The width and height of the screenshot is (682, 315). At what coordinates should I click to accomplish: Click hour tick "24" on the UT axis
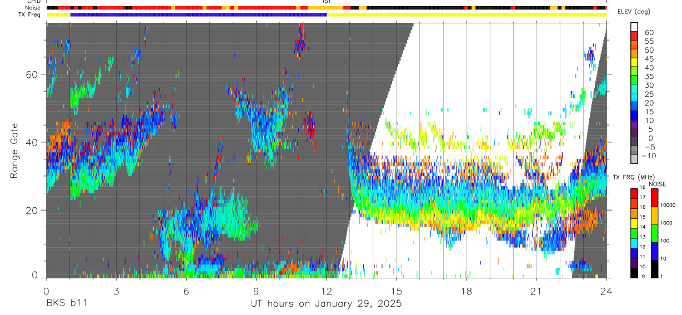[x=606, y=291]
